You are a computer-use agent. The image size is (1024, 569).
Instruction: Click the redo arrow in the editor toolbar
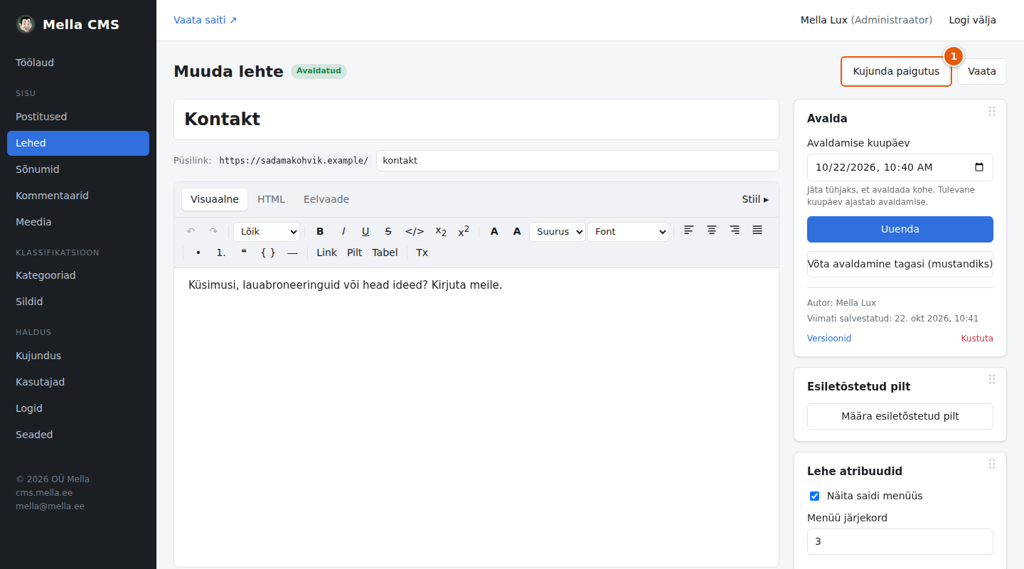coord(213,231)
